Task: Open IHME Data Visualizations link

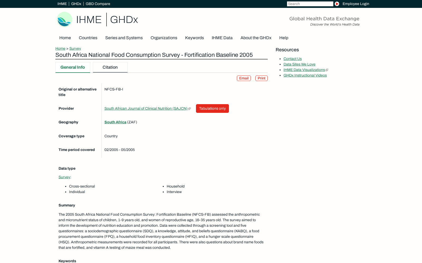Action: click(304, 70)
